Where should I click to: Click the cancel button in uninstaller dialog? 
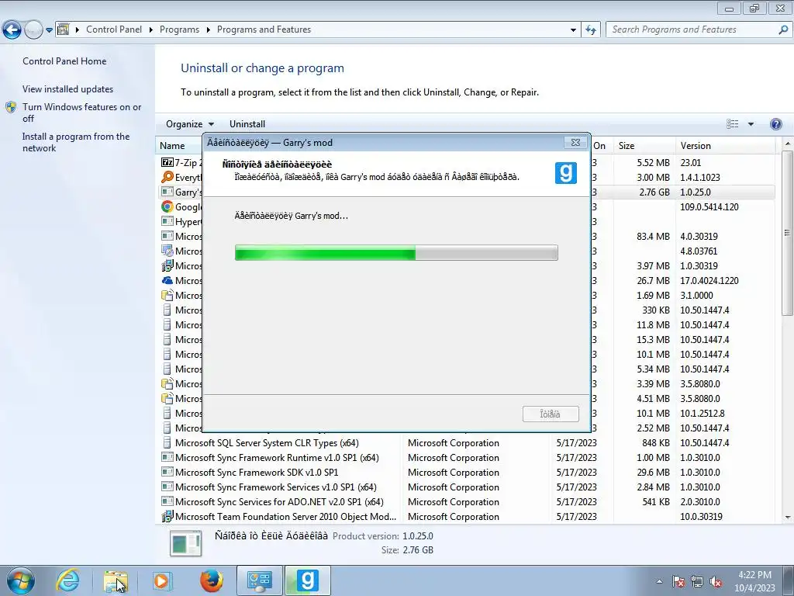click(x=551, y=414)
